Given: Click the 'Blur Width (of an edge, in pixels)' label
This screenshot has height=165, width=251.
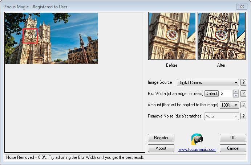Looking at the screenshot, I should coord(175,94).
